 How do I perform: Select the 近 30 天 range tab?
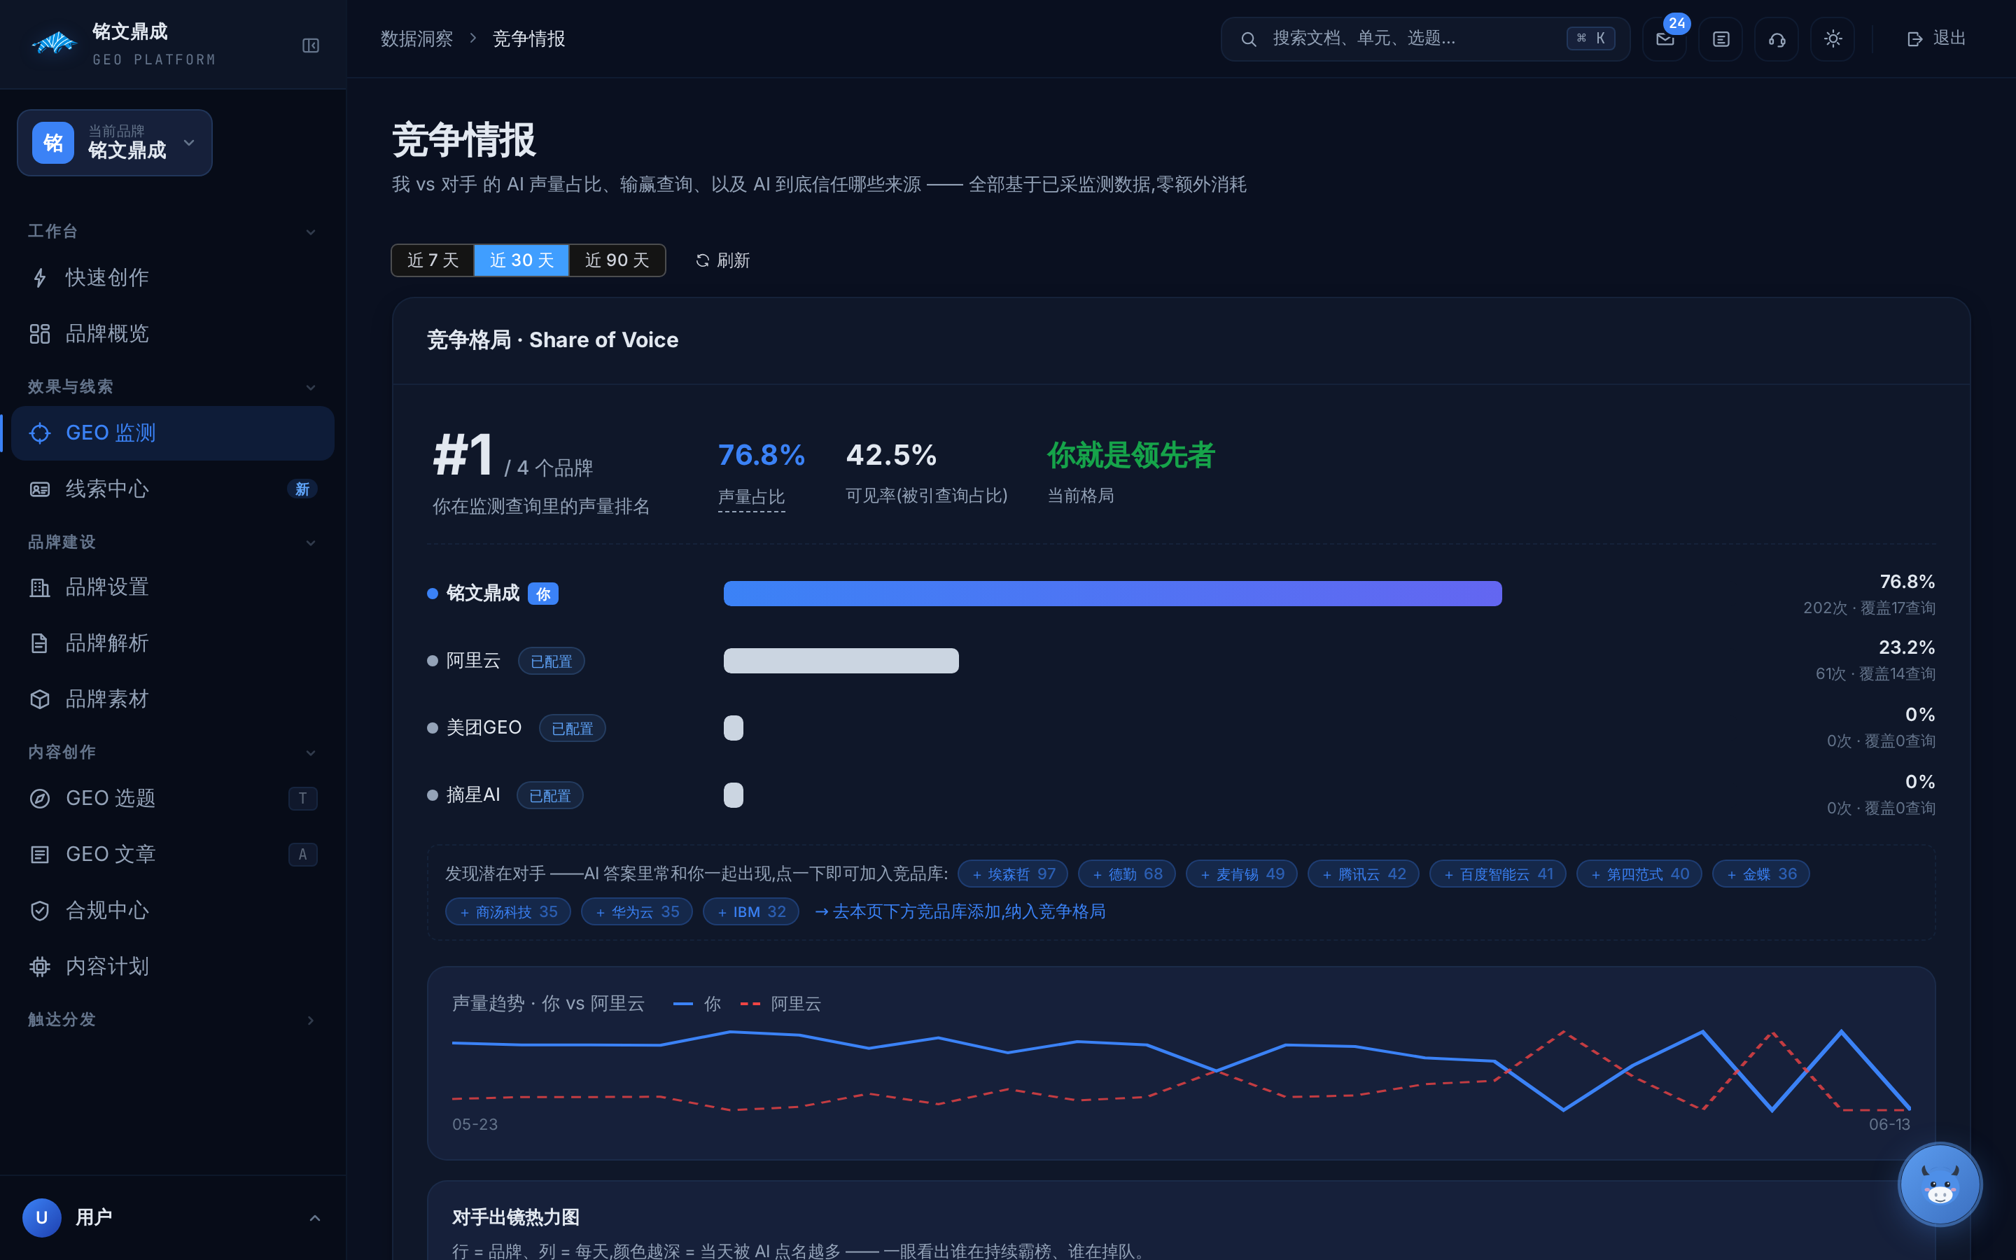521,260
